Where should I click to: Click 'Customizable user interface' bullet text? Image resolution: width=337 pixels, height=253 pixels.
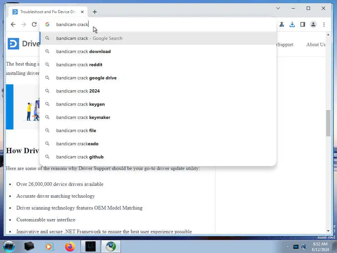pos(46,220)
